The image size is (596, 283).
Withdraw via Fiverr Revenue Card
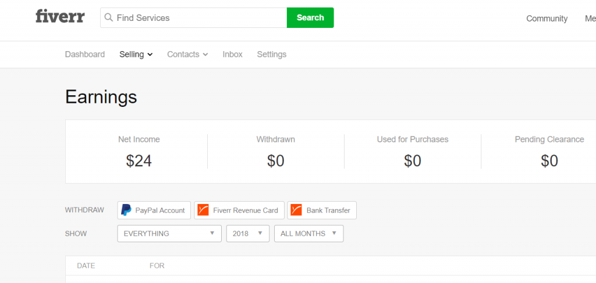coord(239,210)
